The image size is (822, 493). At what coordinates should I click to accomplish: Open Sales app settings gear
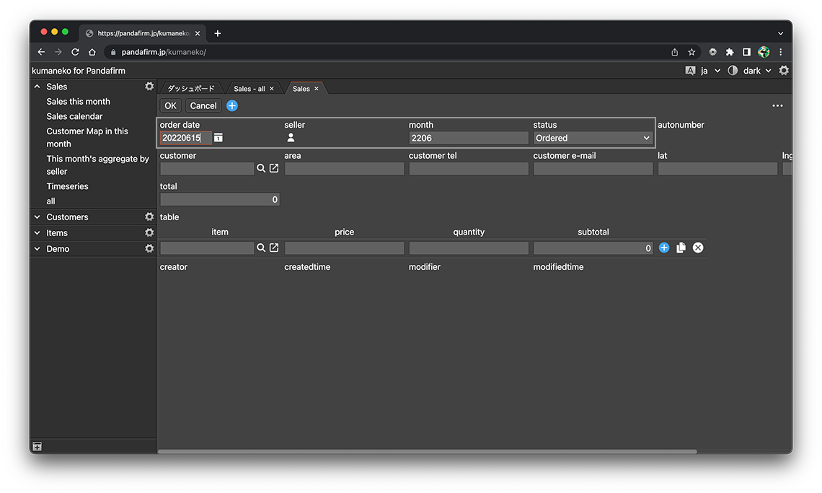point(149,87)
